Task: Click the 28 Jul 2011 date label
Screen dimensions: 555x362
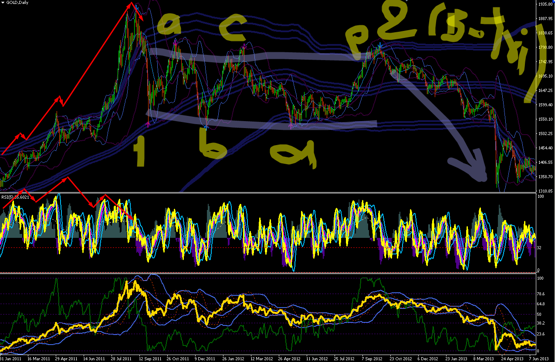Action: [122, 359]
